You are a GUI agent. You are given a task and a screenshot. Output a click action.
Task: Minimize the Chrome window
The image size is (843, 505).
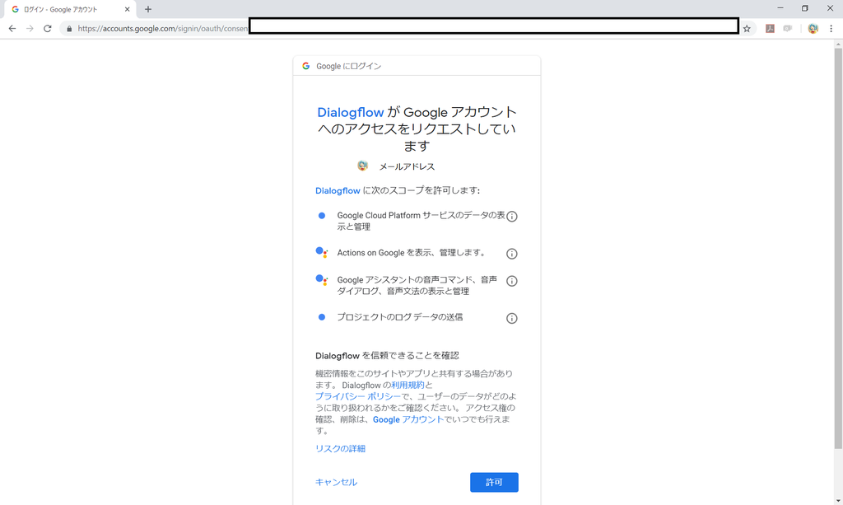780,8
